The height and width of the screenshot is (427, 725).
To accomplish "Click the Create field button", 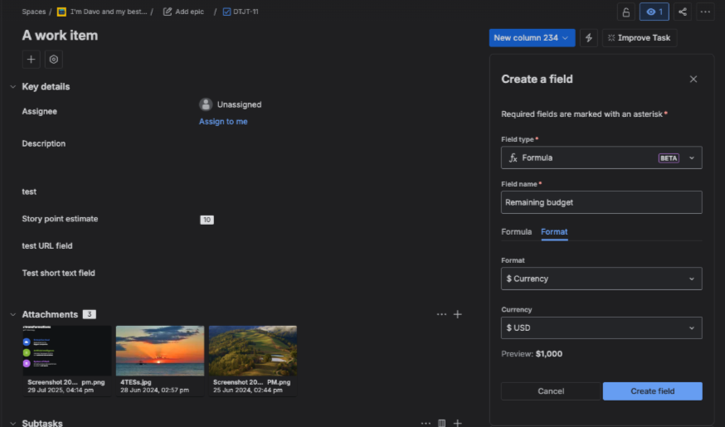I will coord(652,391).
